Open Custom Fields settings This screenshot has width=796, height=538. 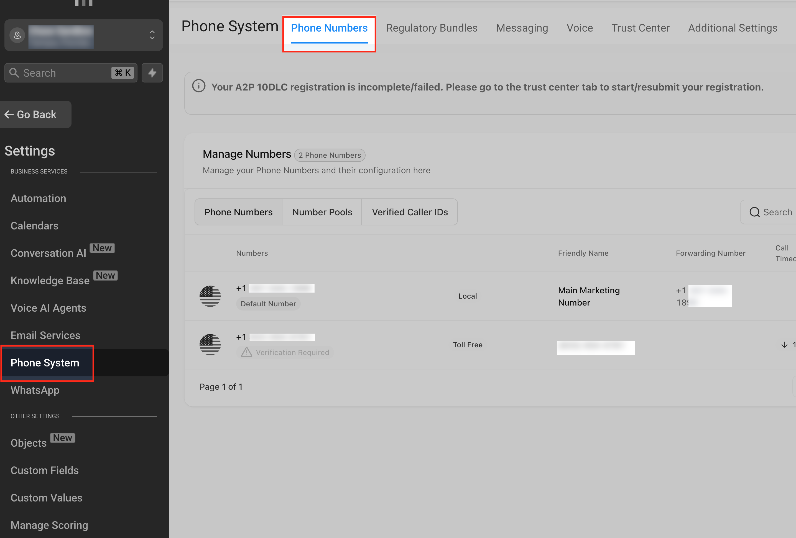tap(45, 471)
